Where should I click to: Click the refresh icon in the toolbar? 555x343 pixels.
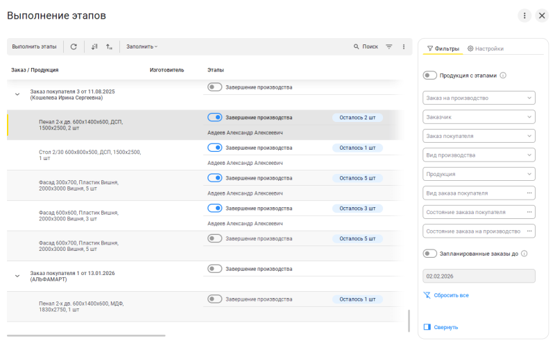74,46
